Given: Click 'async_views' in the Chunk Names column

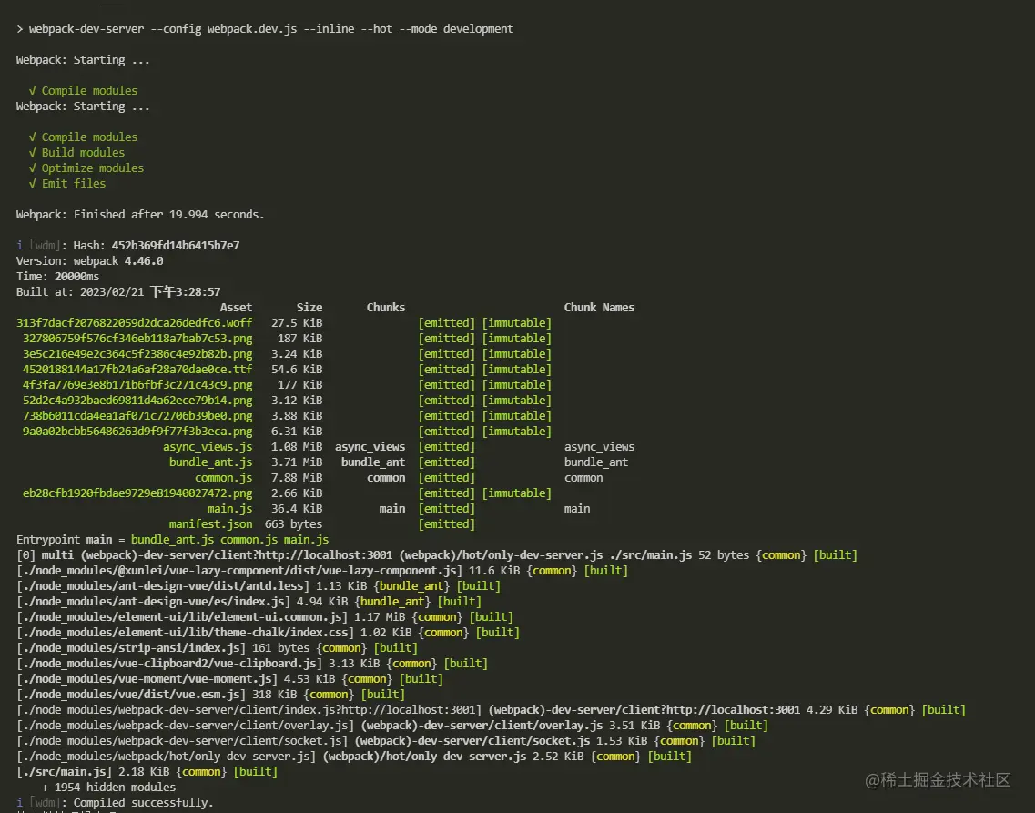Looking at the screenshot, I should coord(599,447).
